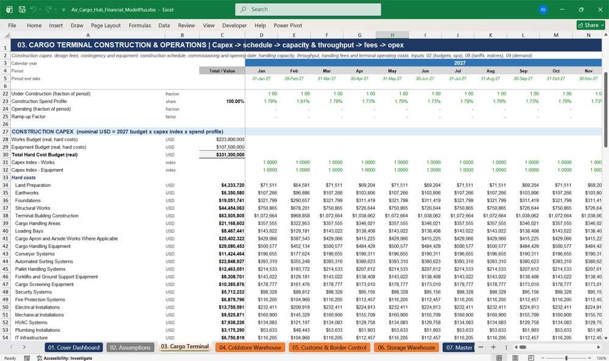Click the more sheets ellipsis button
Screen dimensions: 609x361
(481, 347)
